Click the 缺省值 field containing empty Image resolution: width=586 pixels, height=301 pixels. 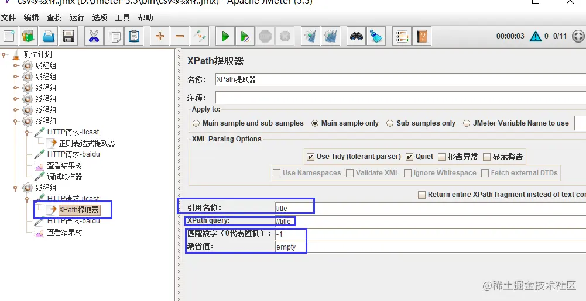click(x=430, y=247)
